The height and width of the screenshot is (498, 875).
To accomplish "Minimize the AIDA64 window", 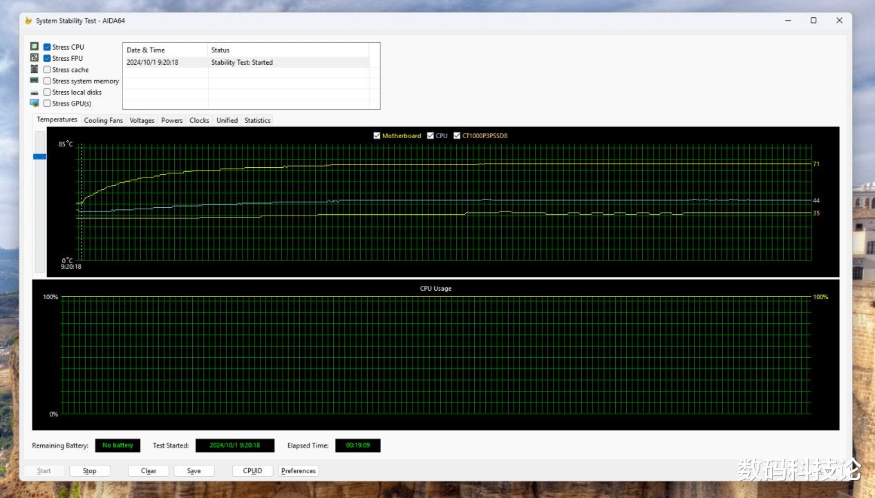I will 788,21.
